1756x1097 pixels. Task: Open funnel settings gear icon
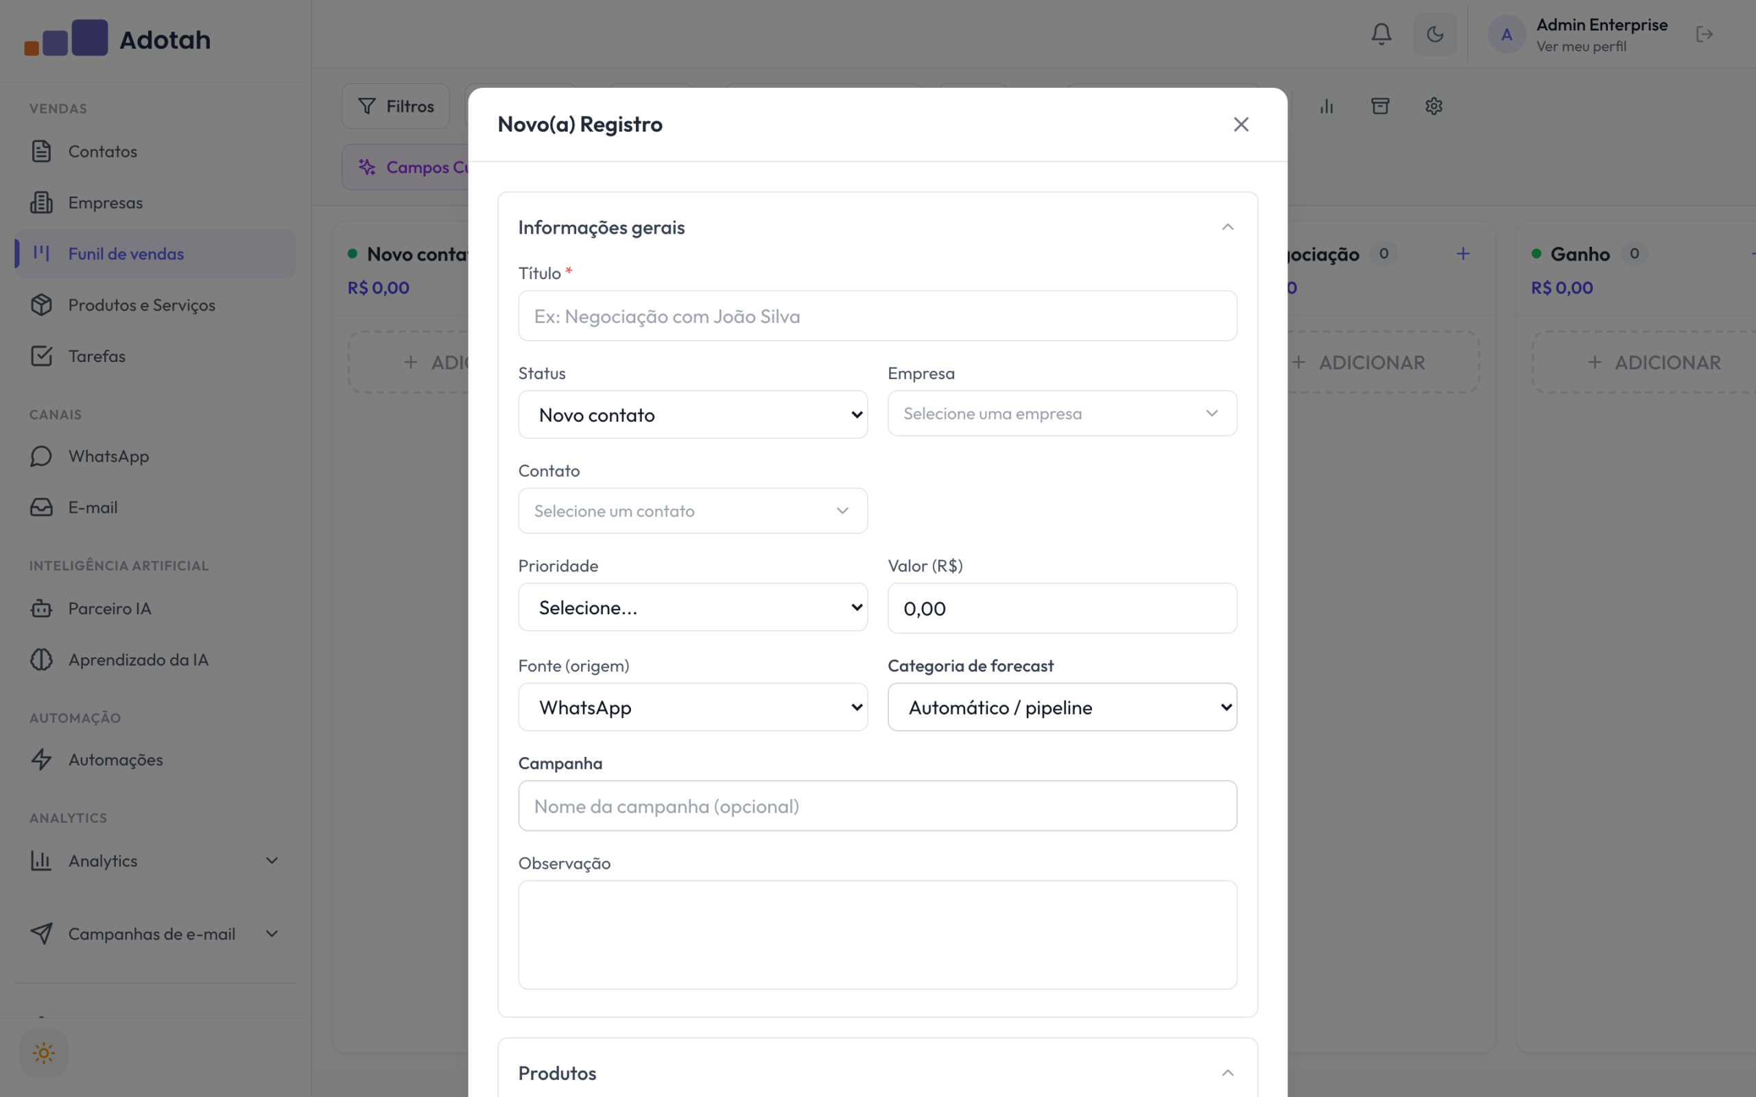click(x=1434, y=106)
